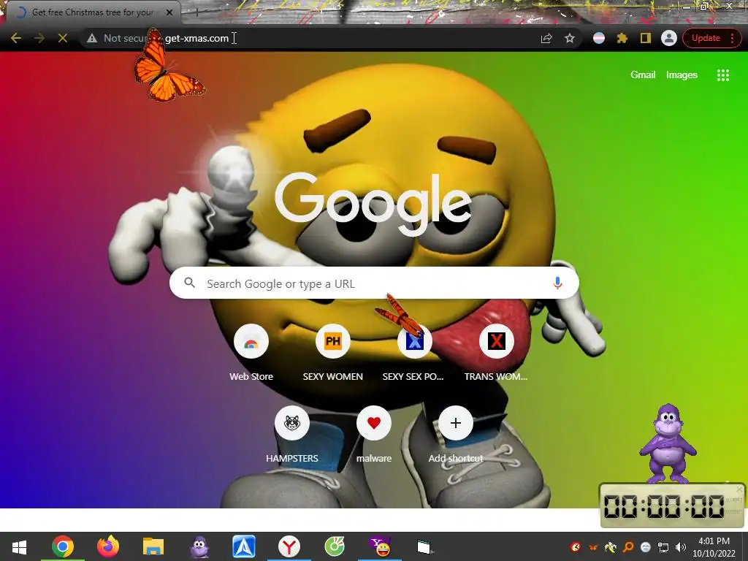748x561 pixels.
Task: Click the white face tray icon
Action: pos(646,546)
